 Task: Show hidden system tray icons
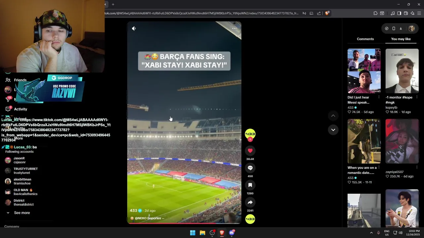pos(371,233)
